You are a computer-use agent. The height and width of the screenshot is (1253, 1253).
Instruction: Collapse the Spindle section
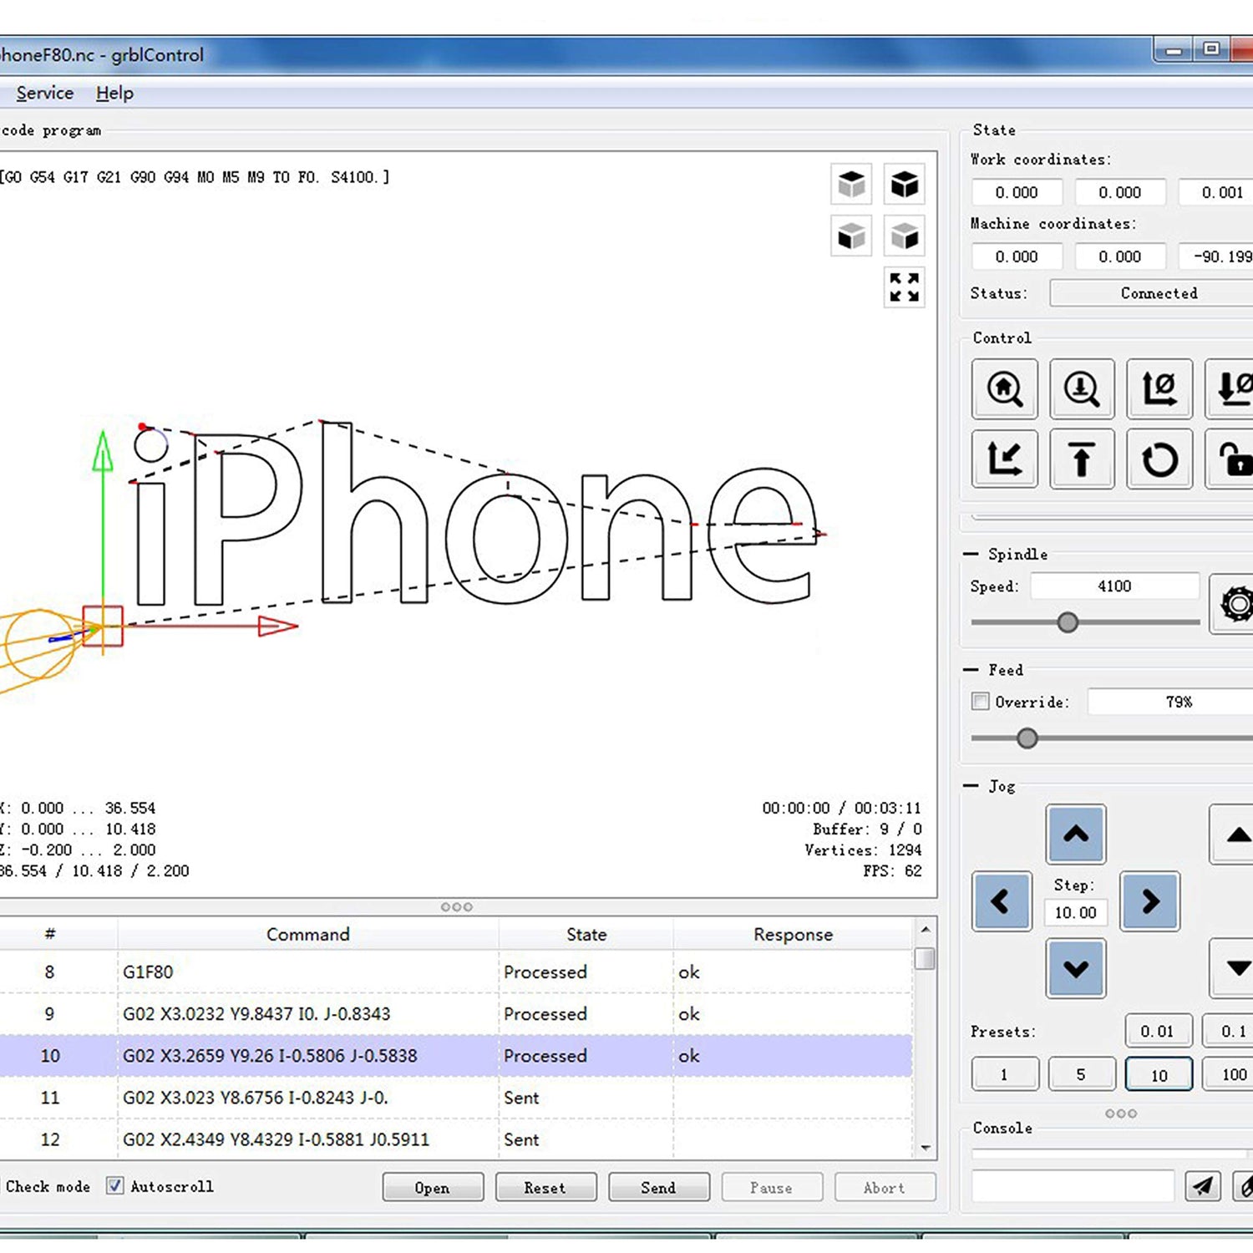[971, 554]
